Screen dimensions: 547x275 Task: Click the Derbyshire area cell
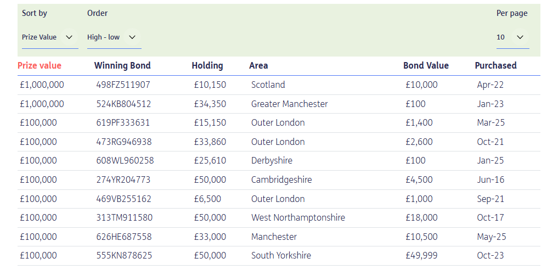click(272, 161)
